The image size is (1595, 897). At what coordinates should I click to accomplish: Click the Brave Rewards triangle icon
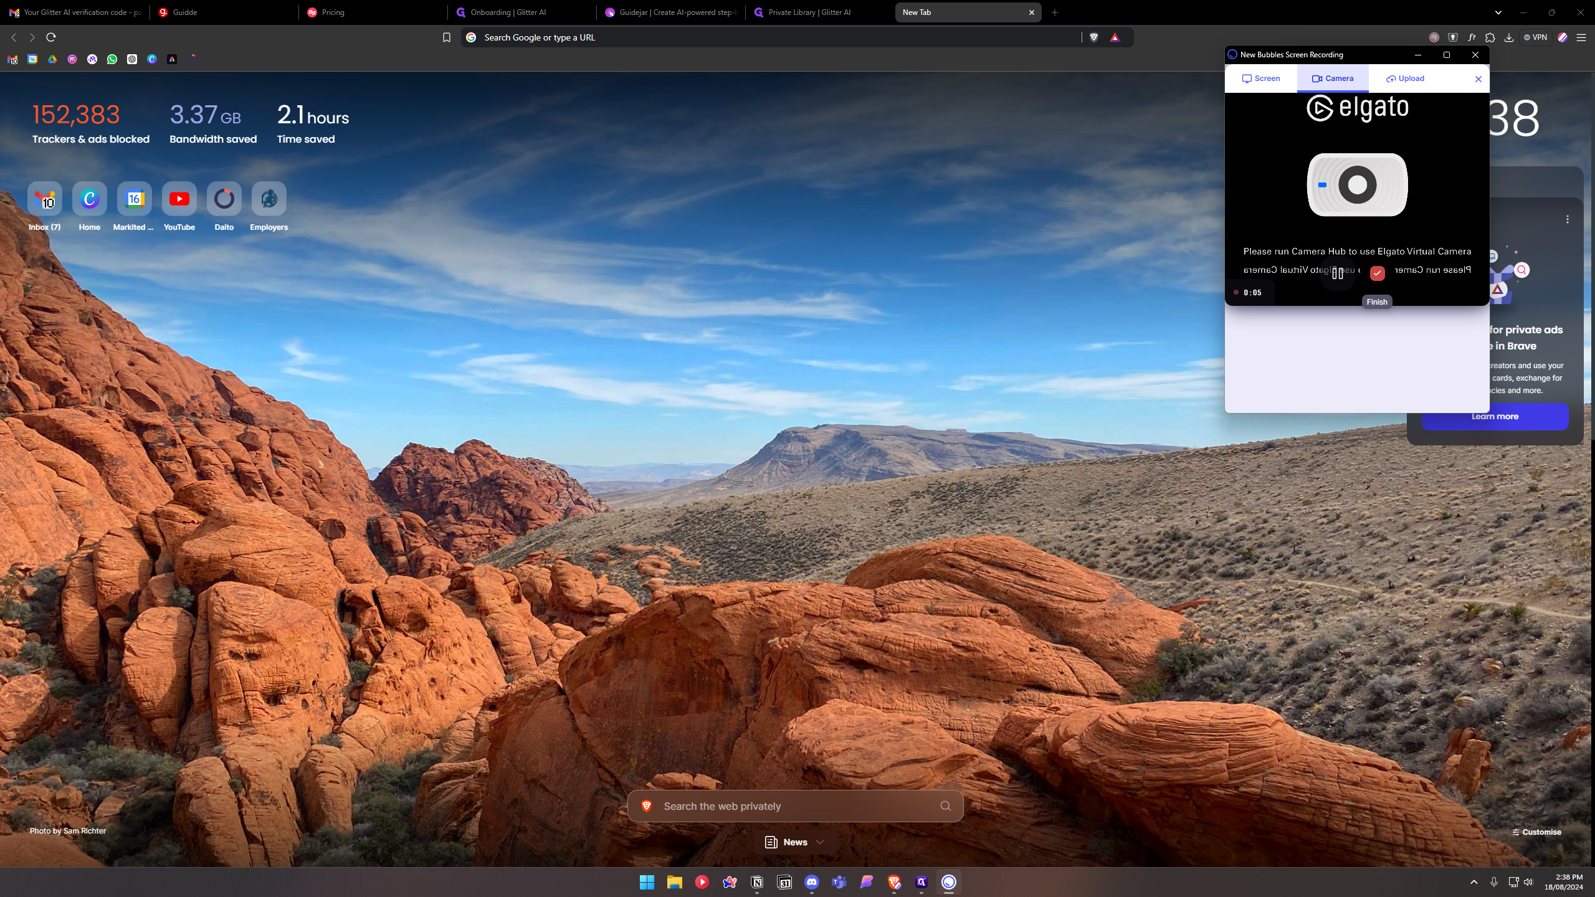coord(1115,37)
